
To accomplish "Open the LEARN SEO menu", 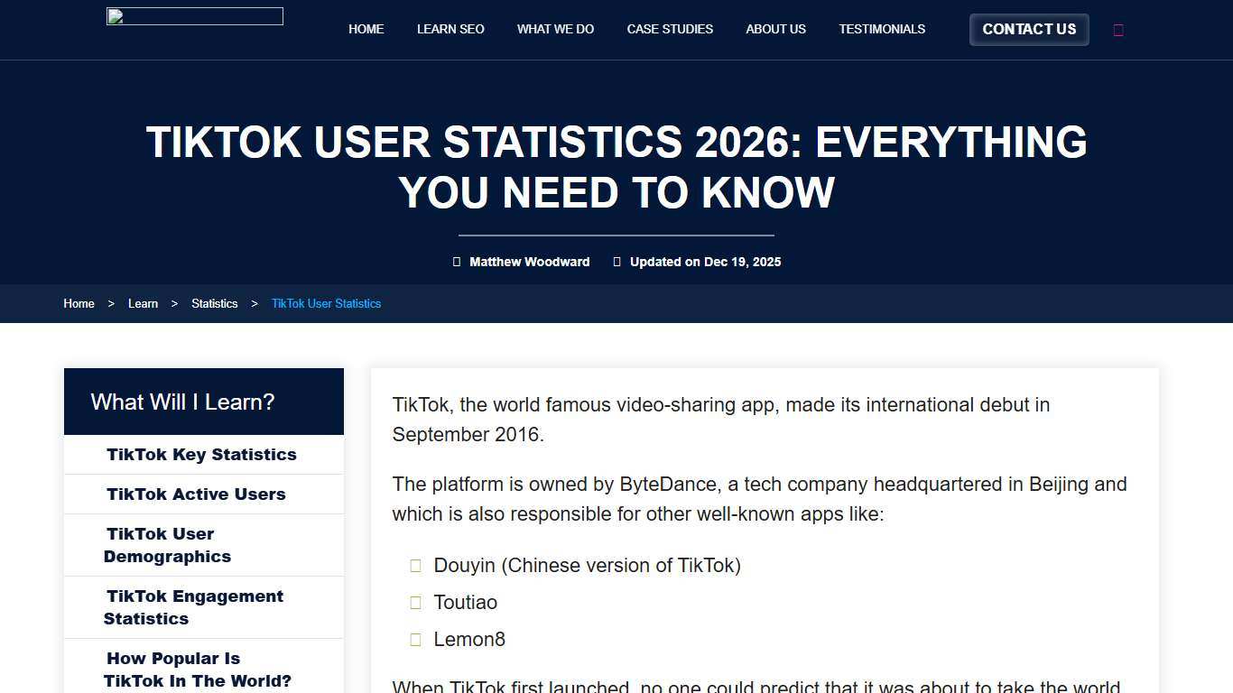I will [450, 29].
